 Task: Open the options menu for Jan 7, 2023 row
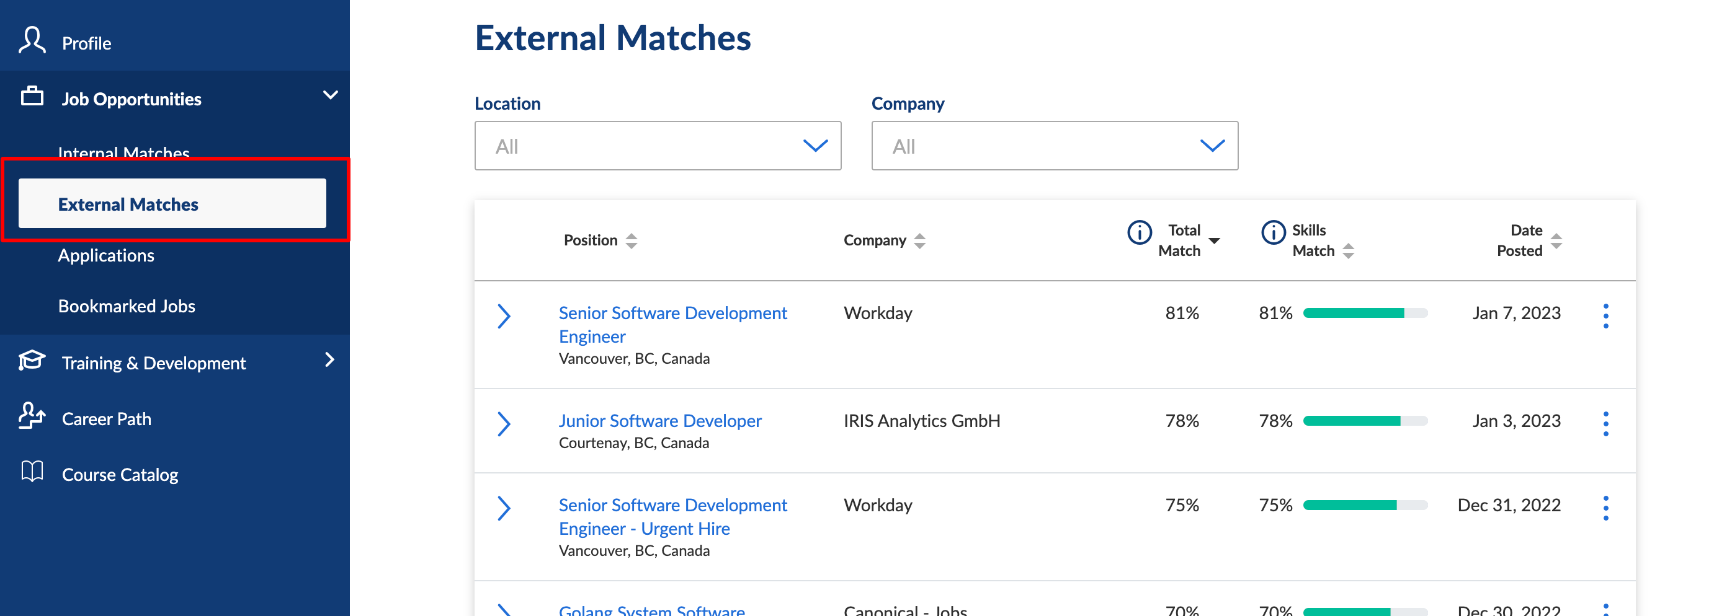tap(1605, 315)
